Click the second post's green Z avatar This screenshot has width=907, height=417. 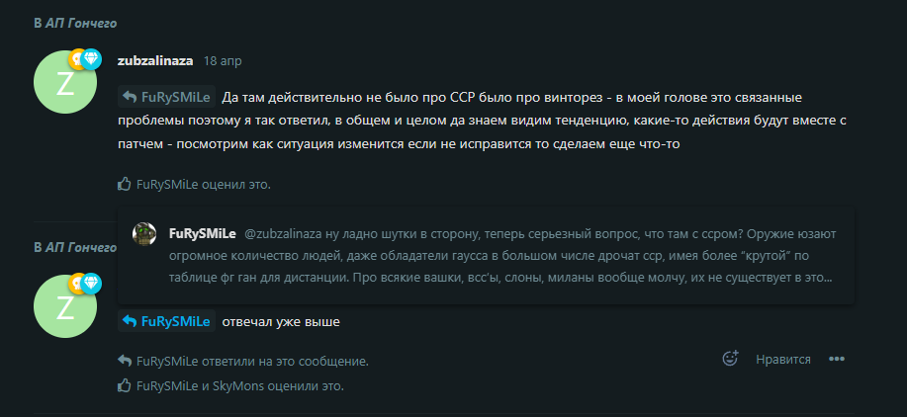tap(65, 306)
